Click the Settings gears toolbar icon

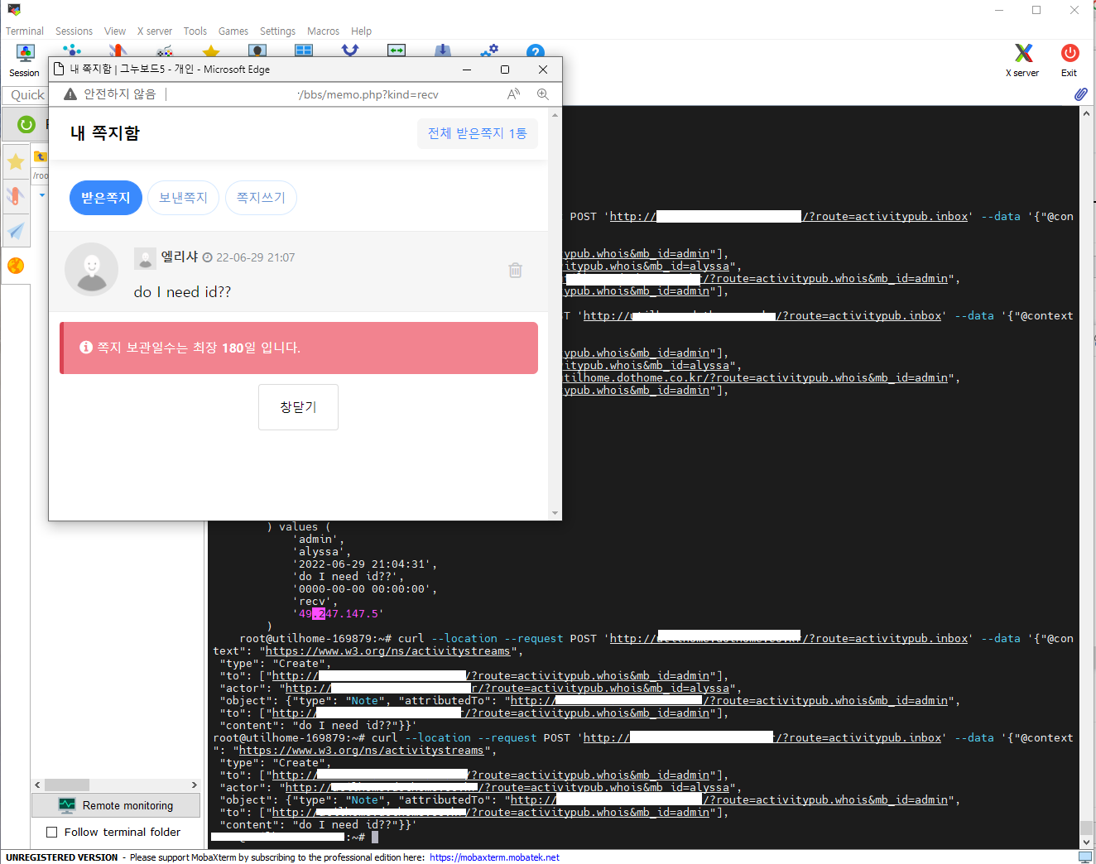(x=489, y=51)
